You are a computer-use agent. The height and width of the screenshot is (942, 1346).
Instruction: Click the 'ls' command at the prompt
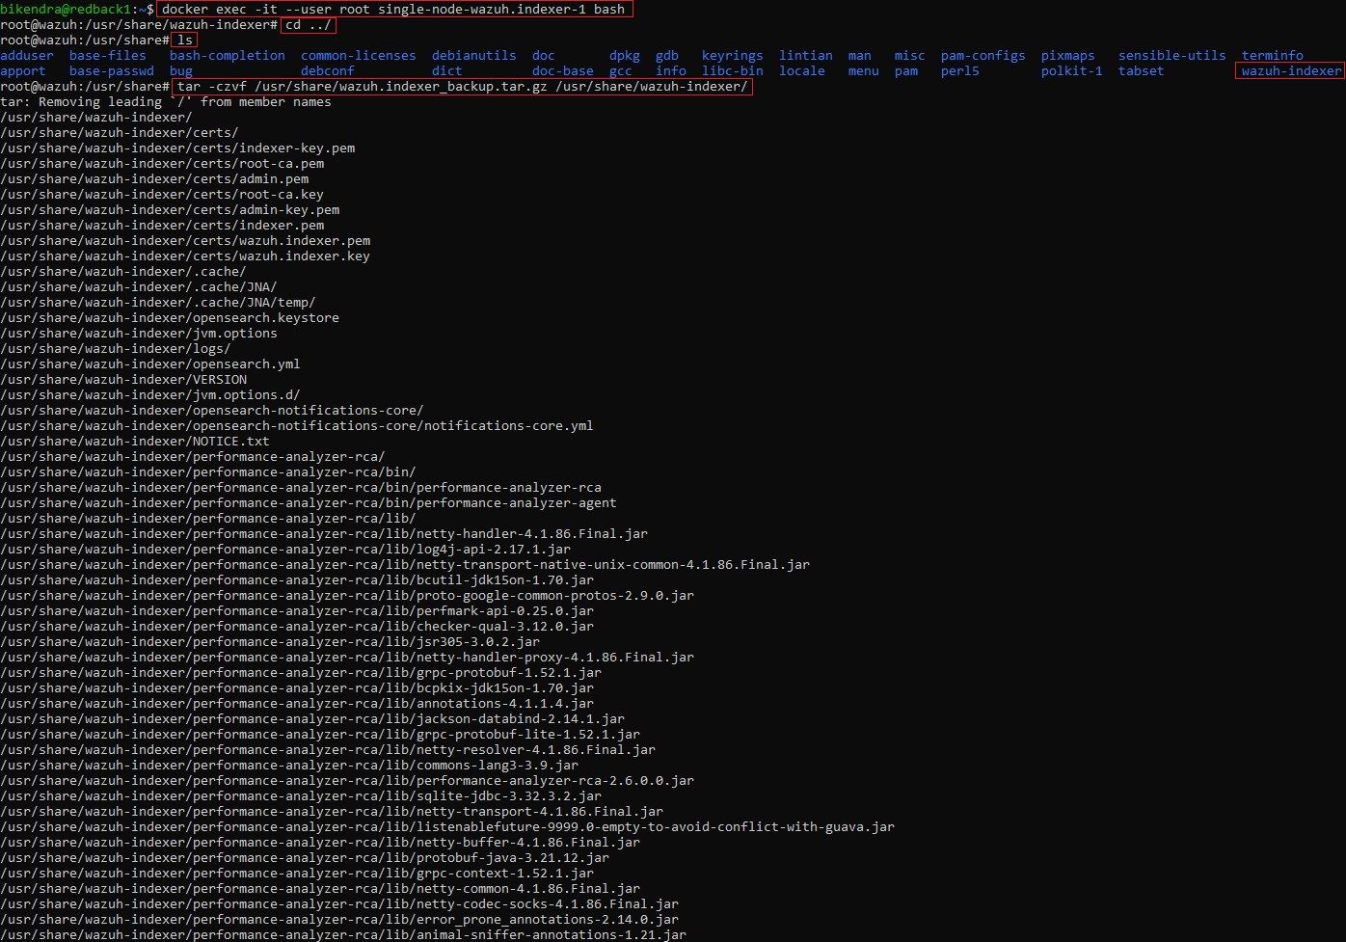click(x=185, y=40)
